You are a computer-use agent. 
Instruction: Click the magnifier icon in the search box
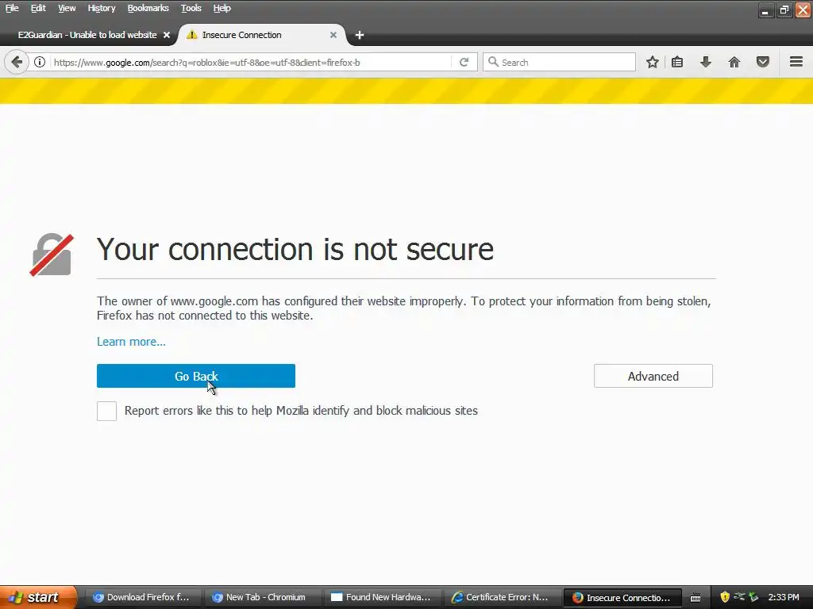[x=493, y=62]
